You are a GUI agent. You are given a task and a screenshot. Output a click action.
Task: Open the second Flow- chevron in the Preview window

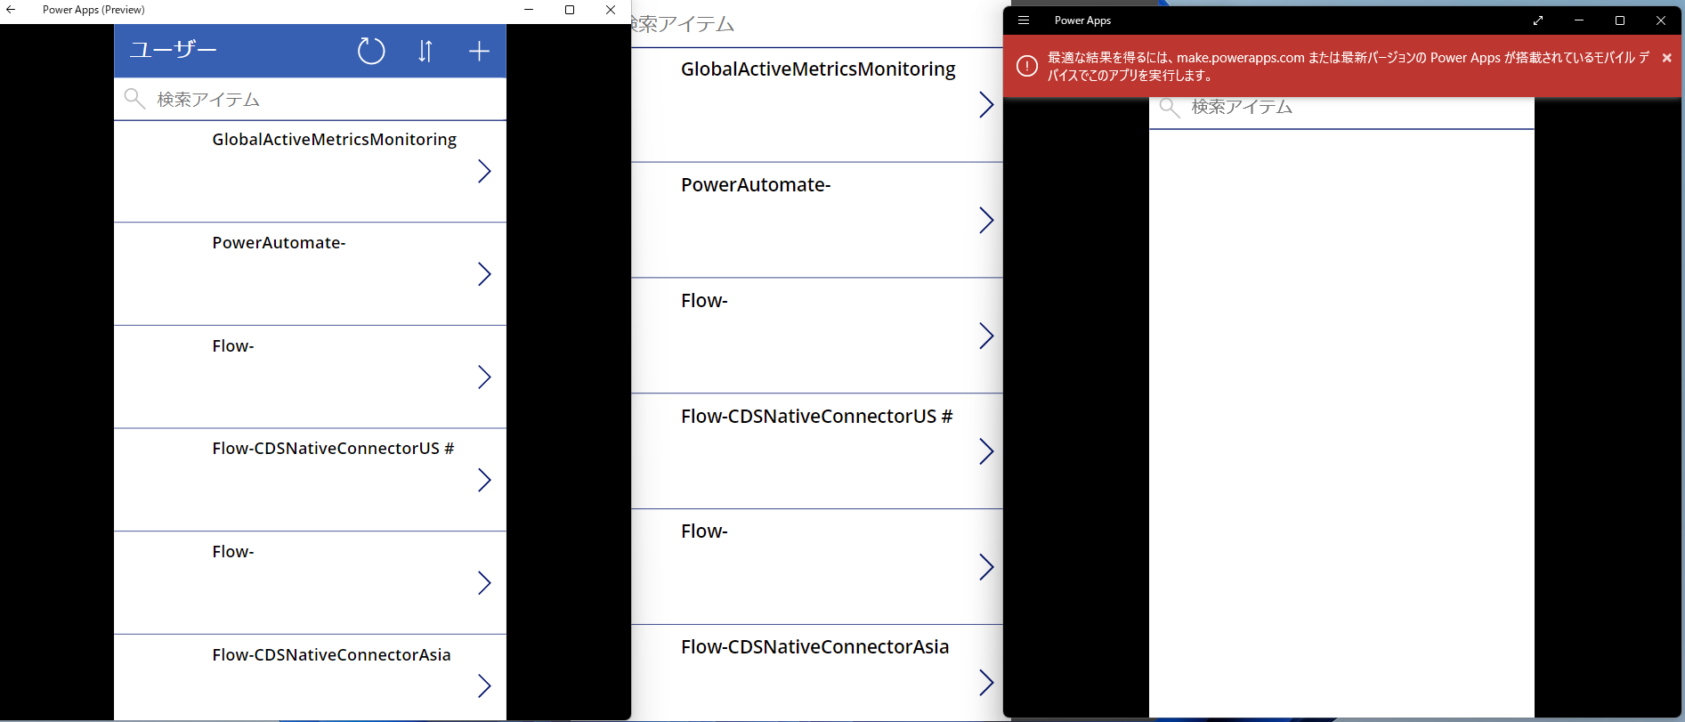click(484, 583)
